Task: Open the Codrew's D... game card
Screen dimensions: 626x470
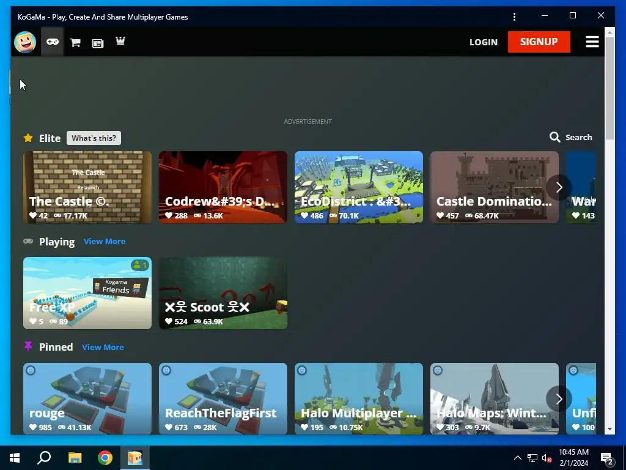Action: (x=223, y=187)
